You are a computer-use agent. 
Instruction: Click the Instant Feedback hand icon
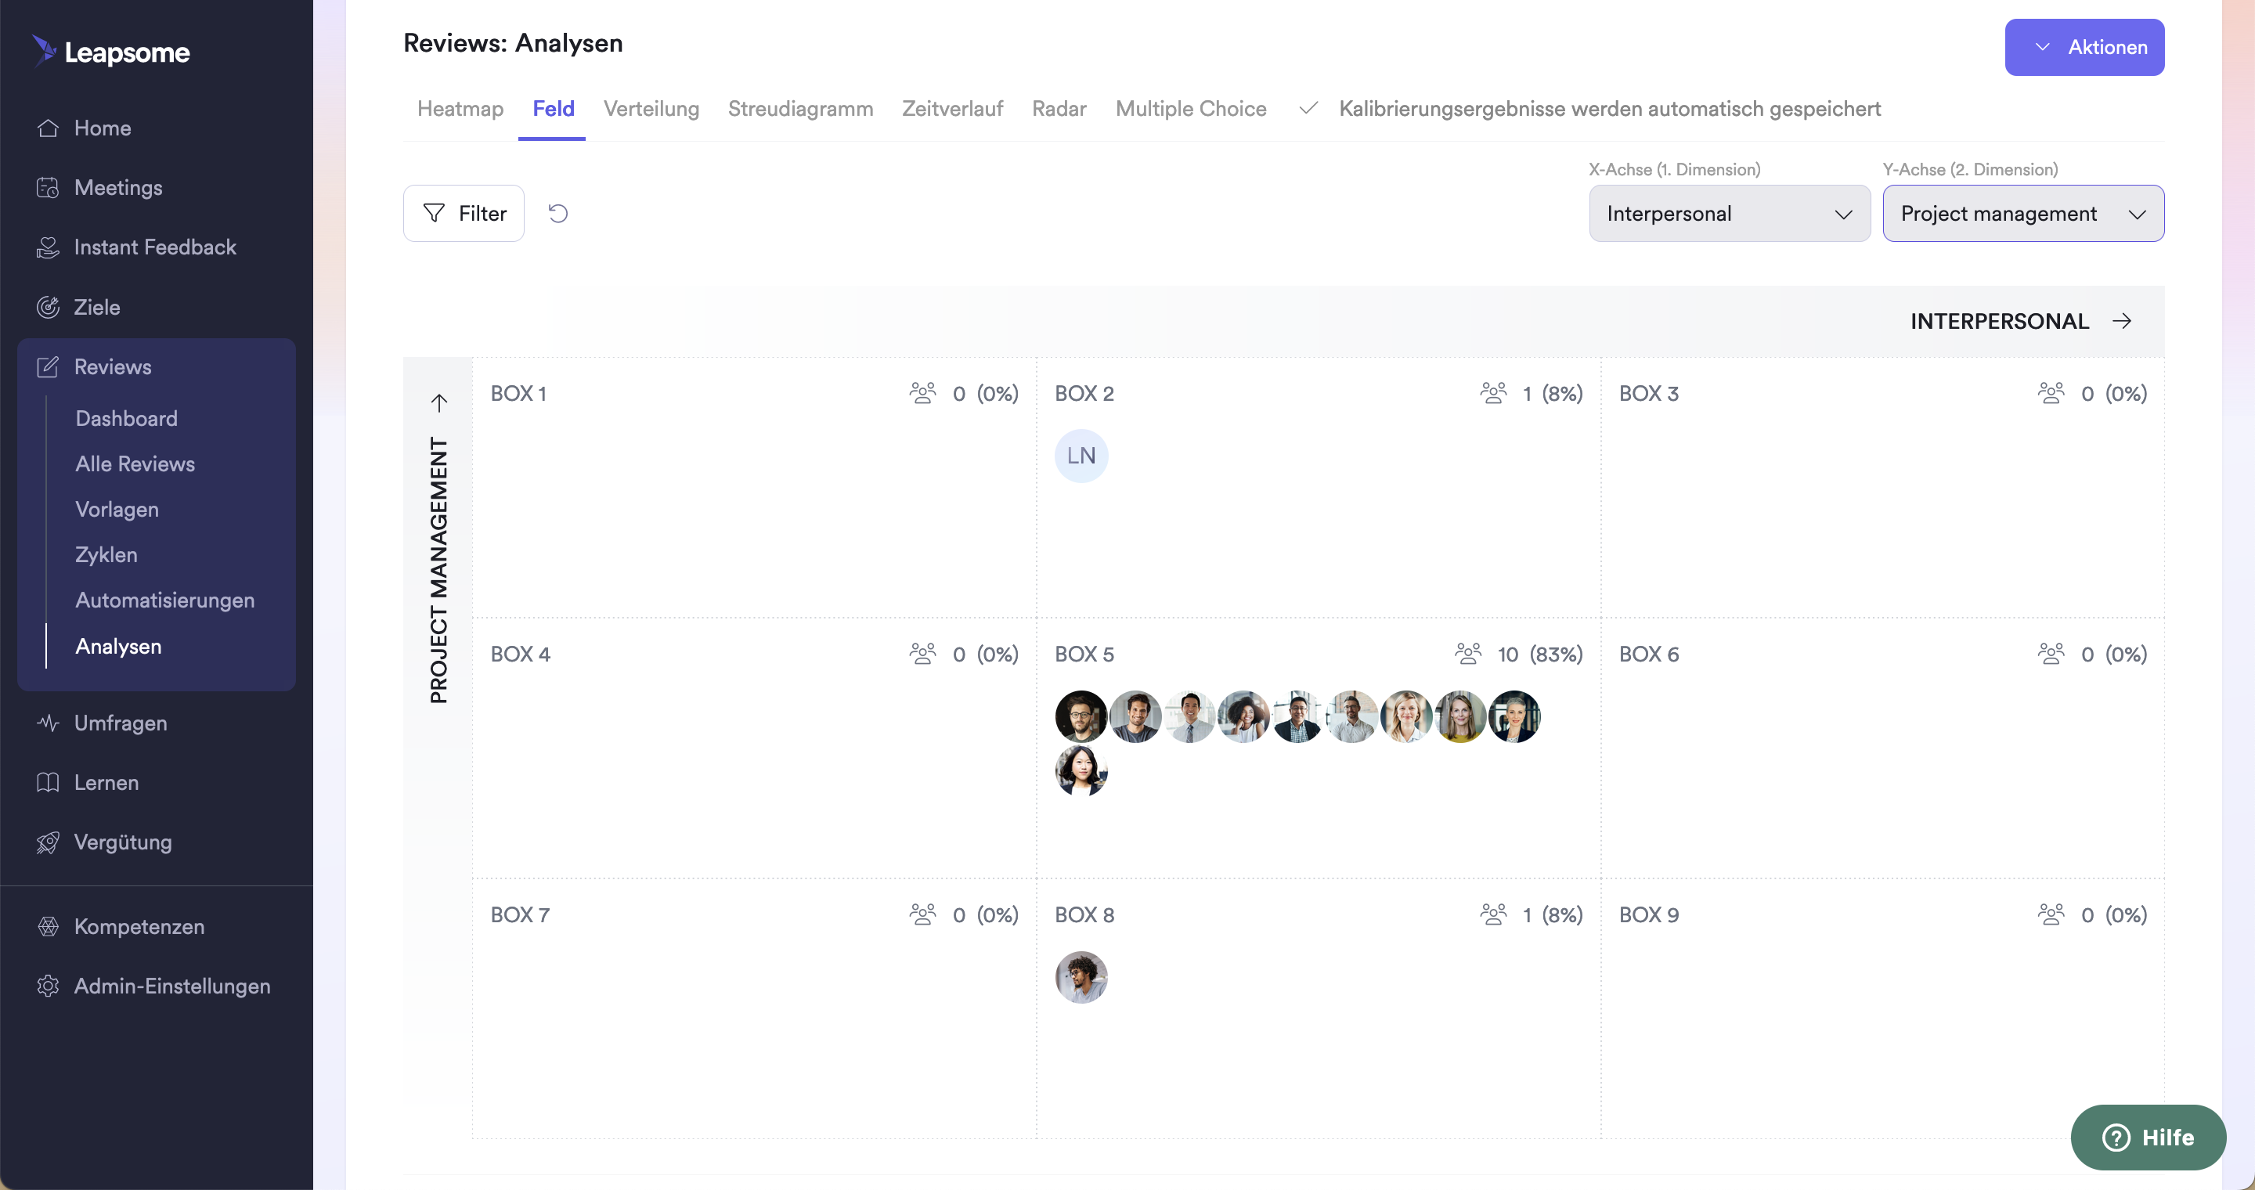point(48,247)
